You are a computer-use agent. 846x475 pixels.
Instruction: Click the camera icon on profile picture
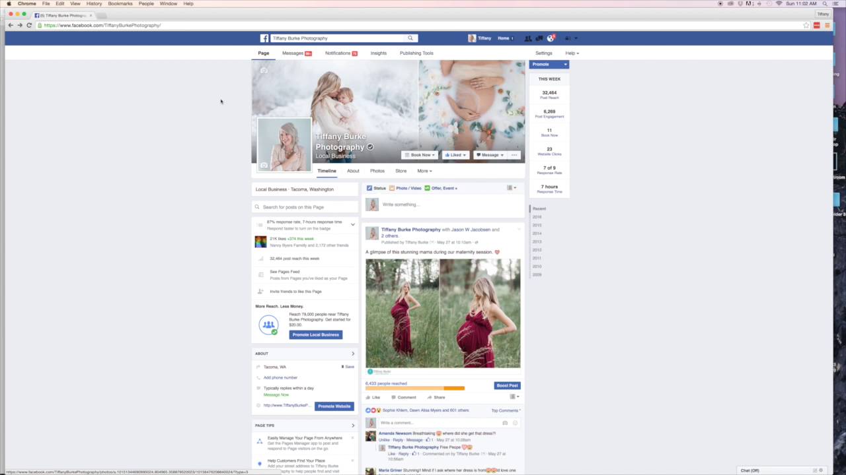coord(264,165)
